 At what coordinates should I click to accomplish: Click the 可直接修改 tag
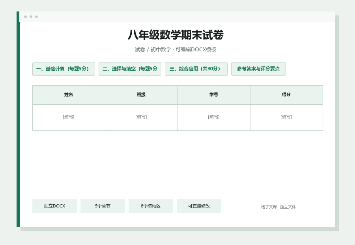pos(199,206)
